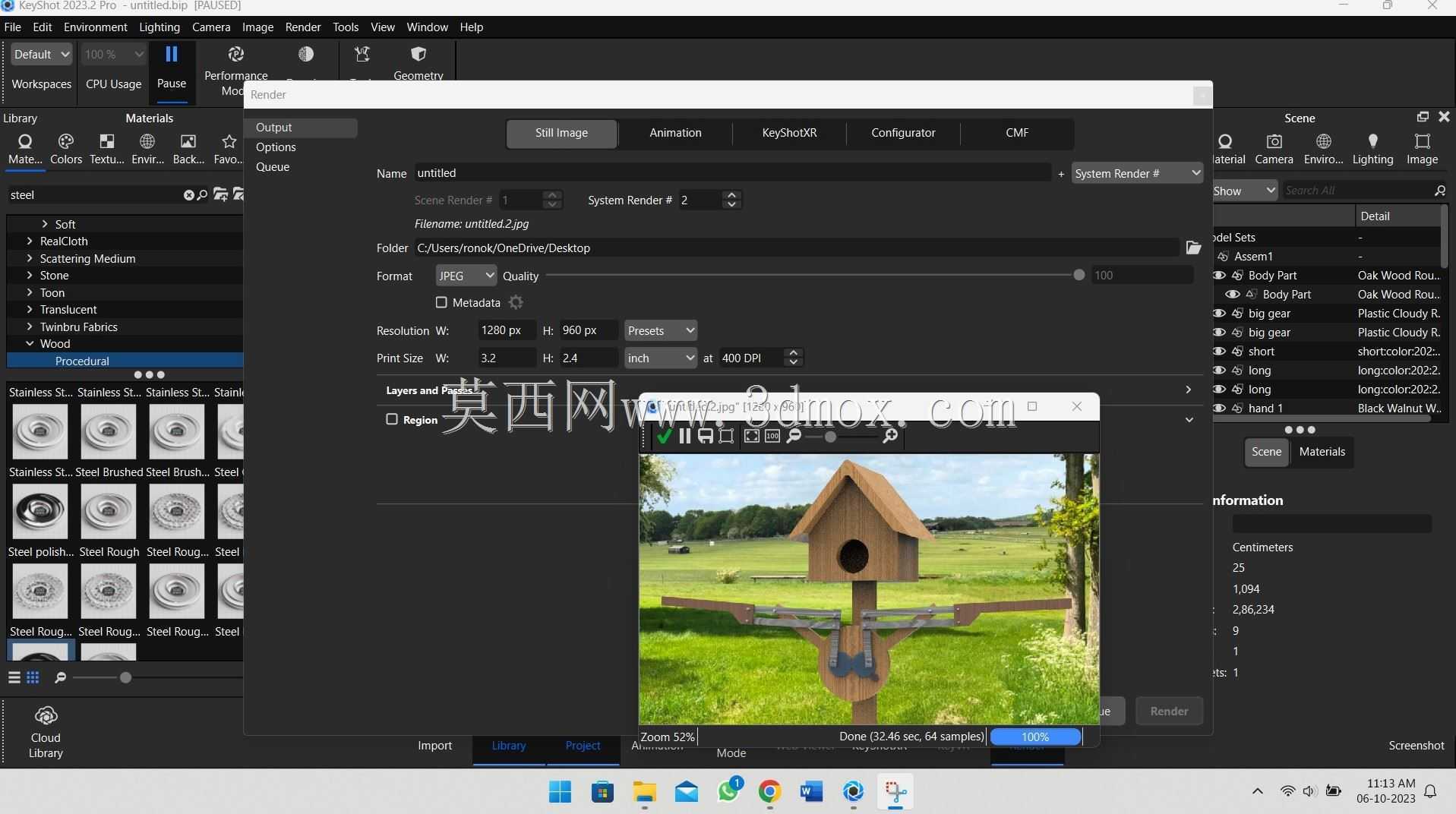
Task: Hide the hand 1 part
Action: [1219, 409]
